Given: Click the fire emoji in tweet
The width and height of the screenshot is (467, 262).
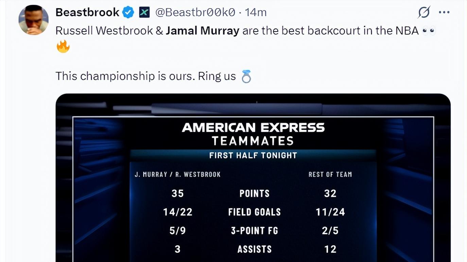Looking at the screenshot, I should coord(63,46).
